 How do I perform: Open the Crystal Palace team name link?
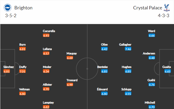pos(147,8)
